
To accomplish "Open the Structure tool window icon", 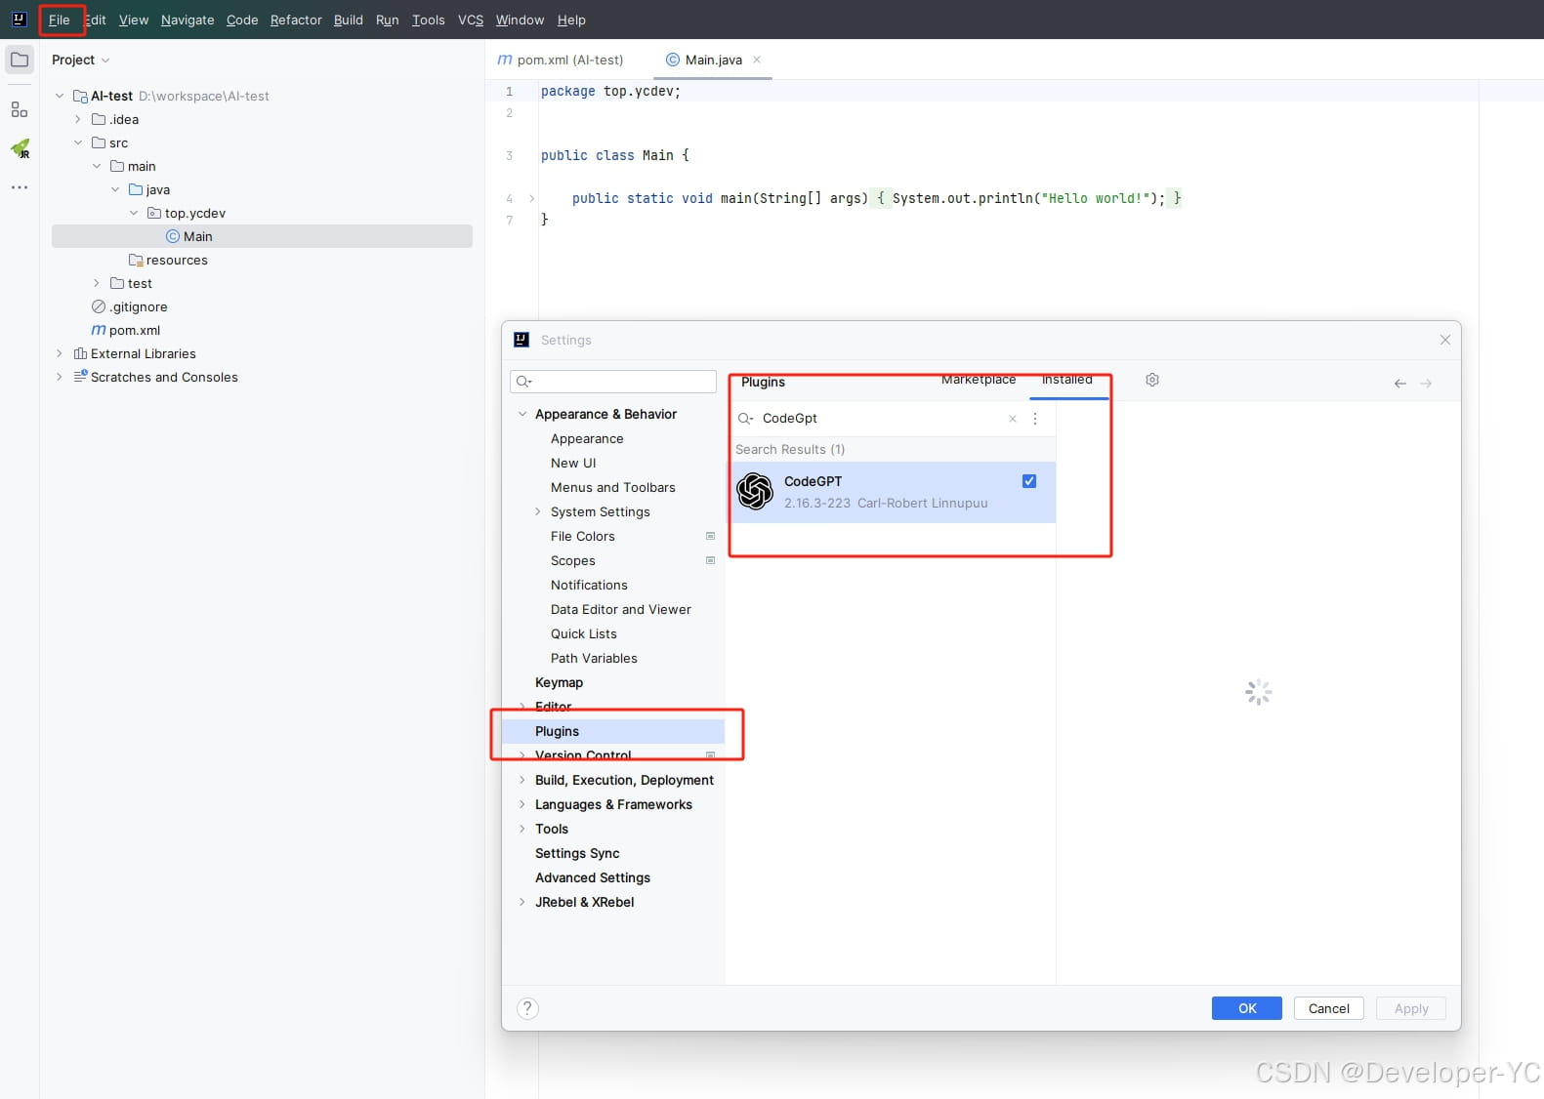I will coord(20,109).
